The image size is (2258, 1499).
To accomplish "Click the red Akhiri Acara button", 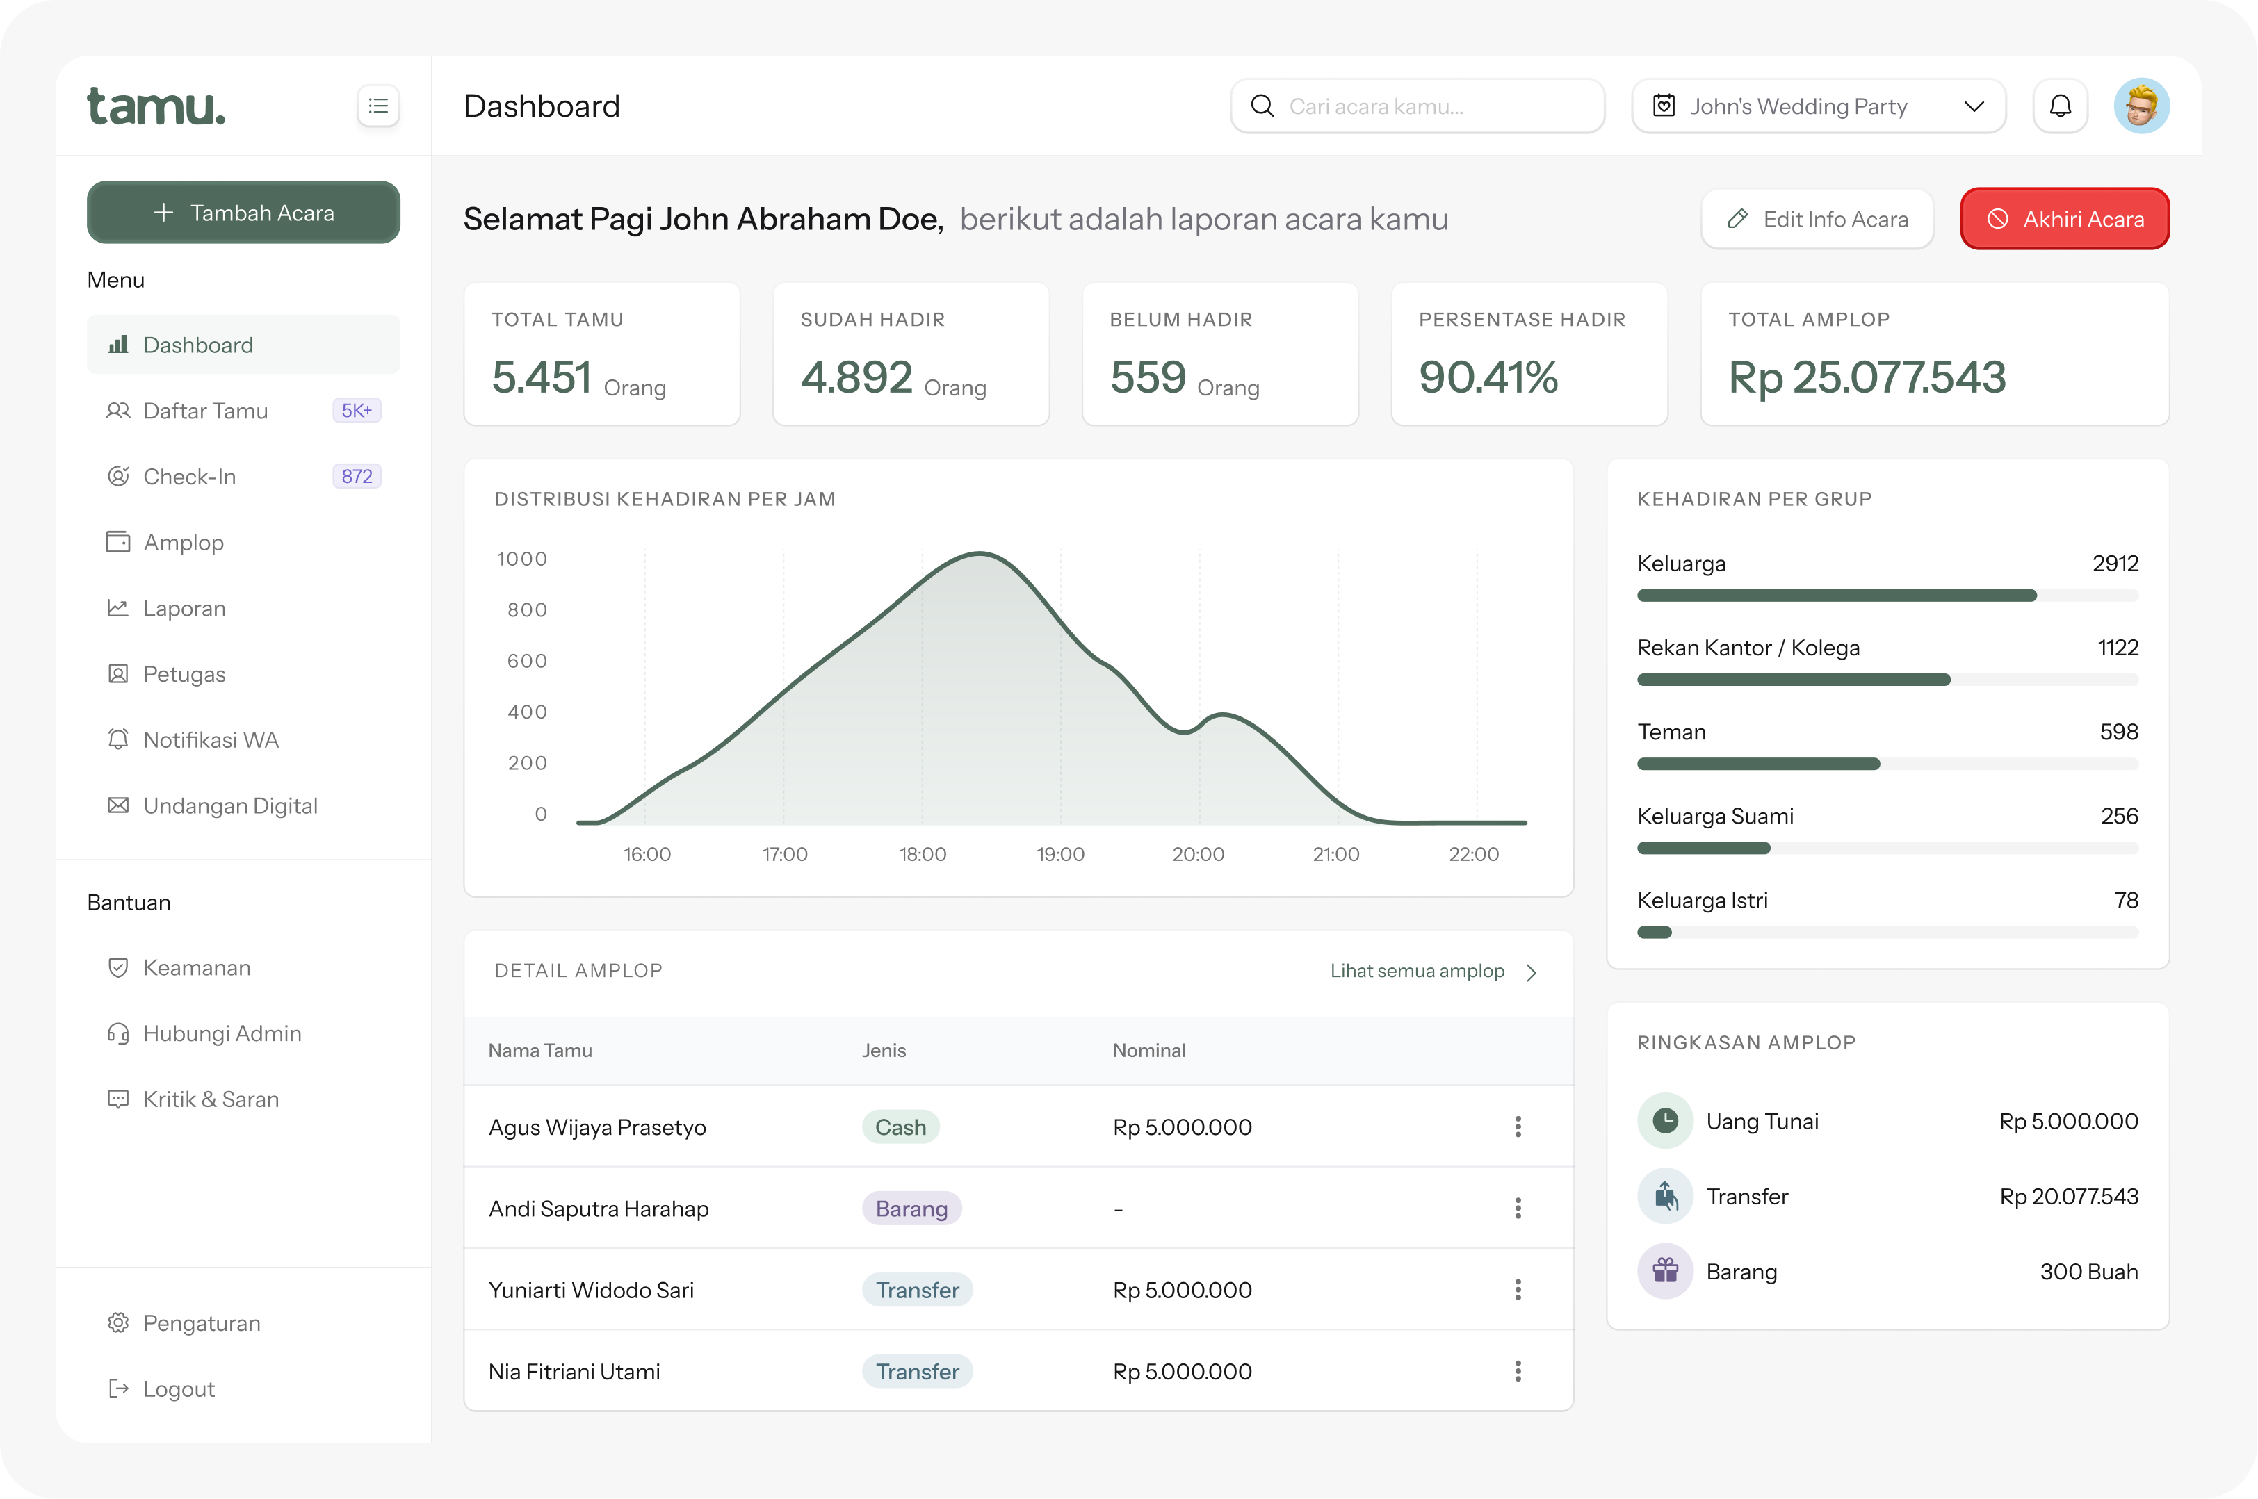I will click(2065, 219).
